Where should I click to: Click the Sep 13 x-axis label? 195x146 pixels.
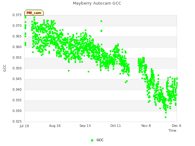[85, 126]
